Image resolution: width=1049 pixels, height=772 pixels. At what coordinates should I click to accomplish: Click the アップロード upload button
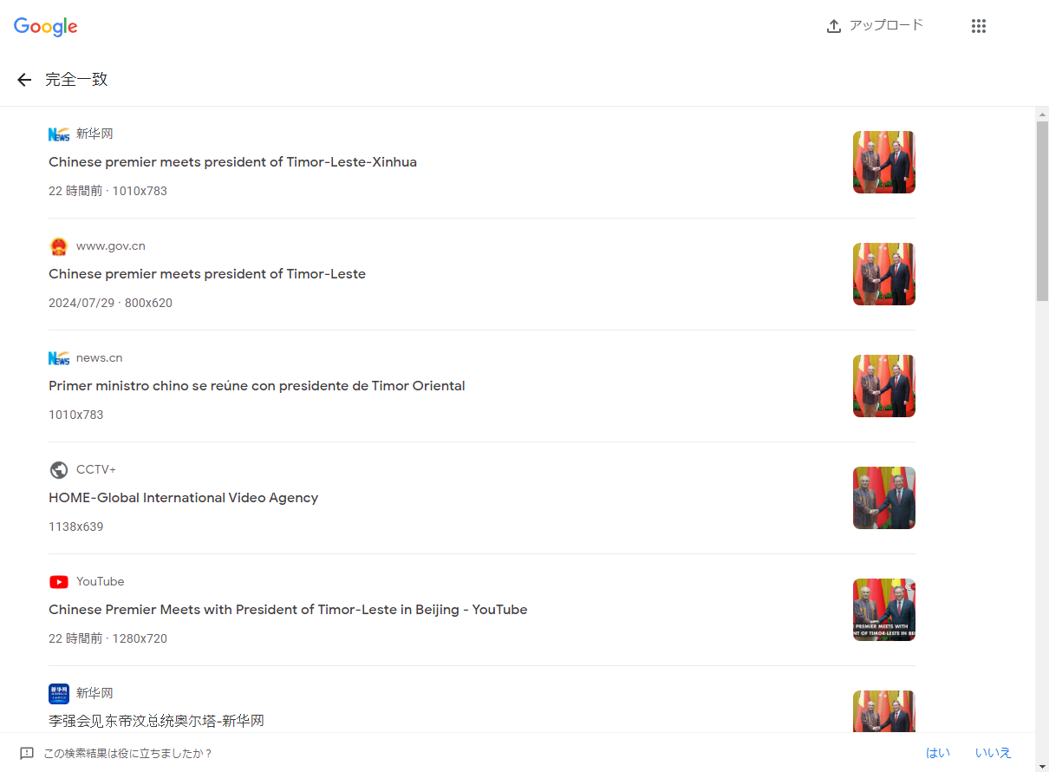click(x=875, y=26)
